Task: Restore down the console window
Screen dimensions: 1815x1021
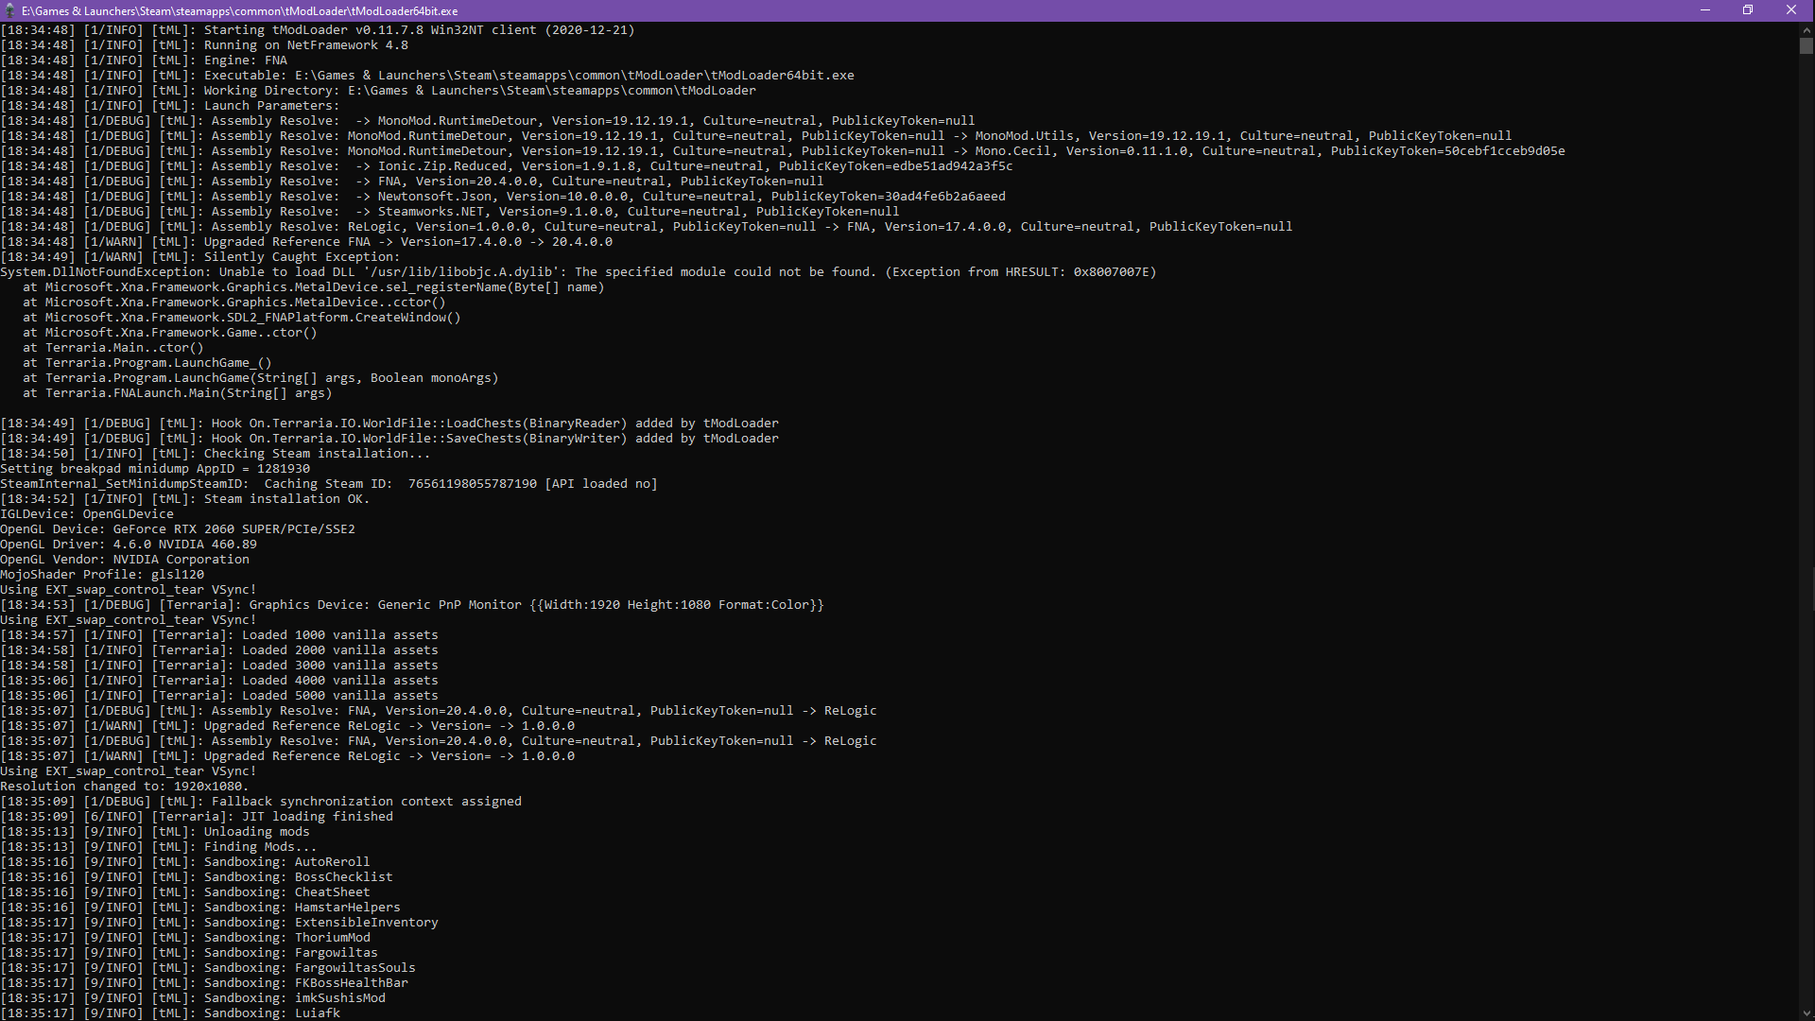Action: pos(1748,10)
